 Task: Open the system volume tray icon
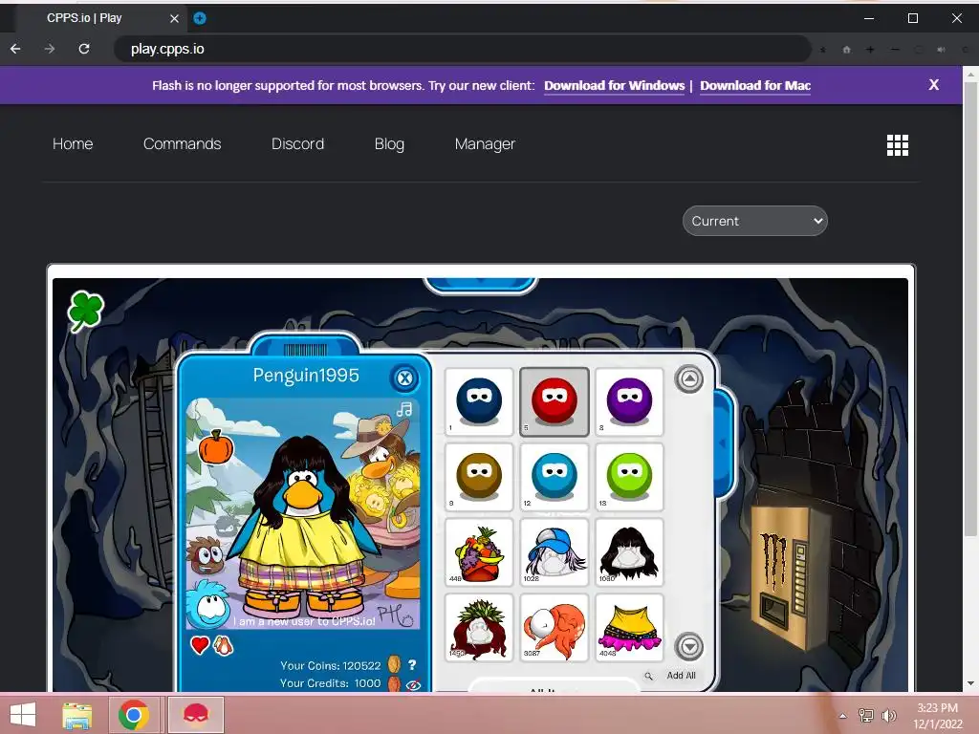point(888,715)
